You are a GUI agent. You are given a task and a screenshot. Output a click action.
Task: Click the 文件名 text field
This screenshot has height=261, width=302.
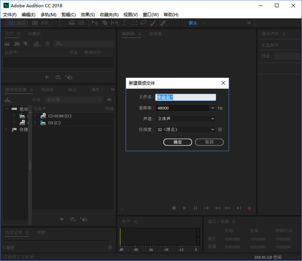click(186, 98)
